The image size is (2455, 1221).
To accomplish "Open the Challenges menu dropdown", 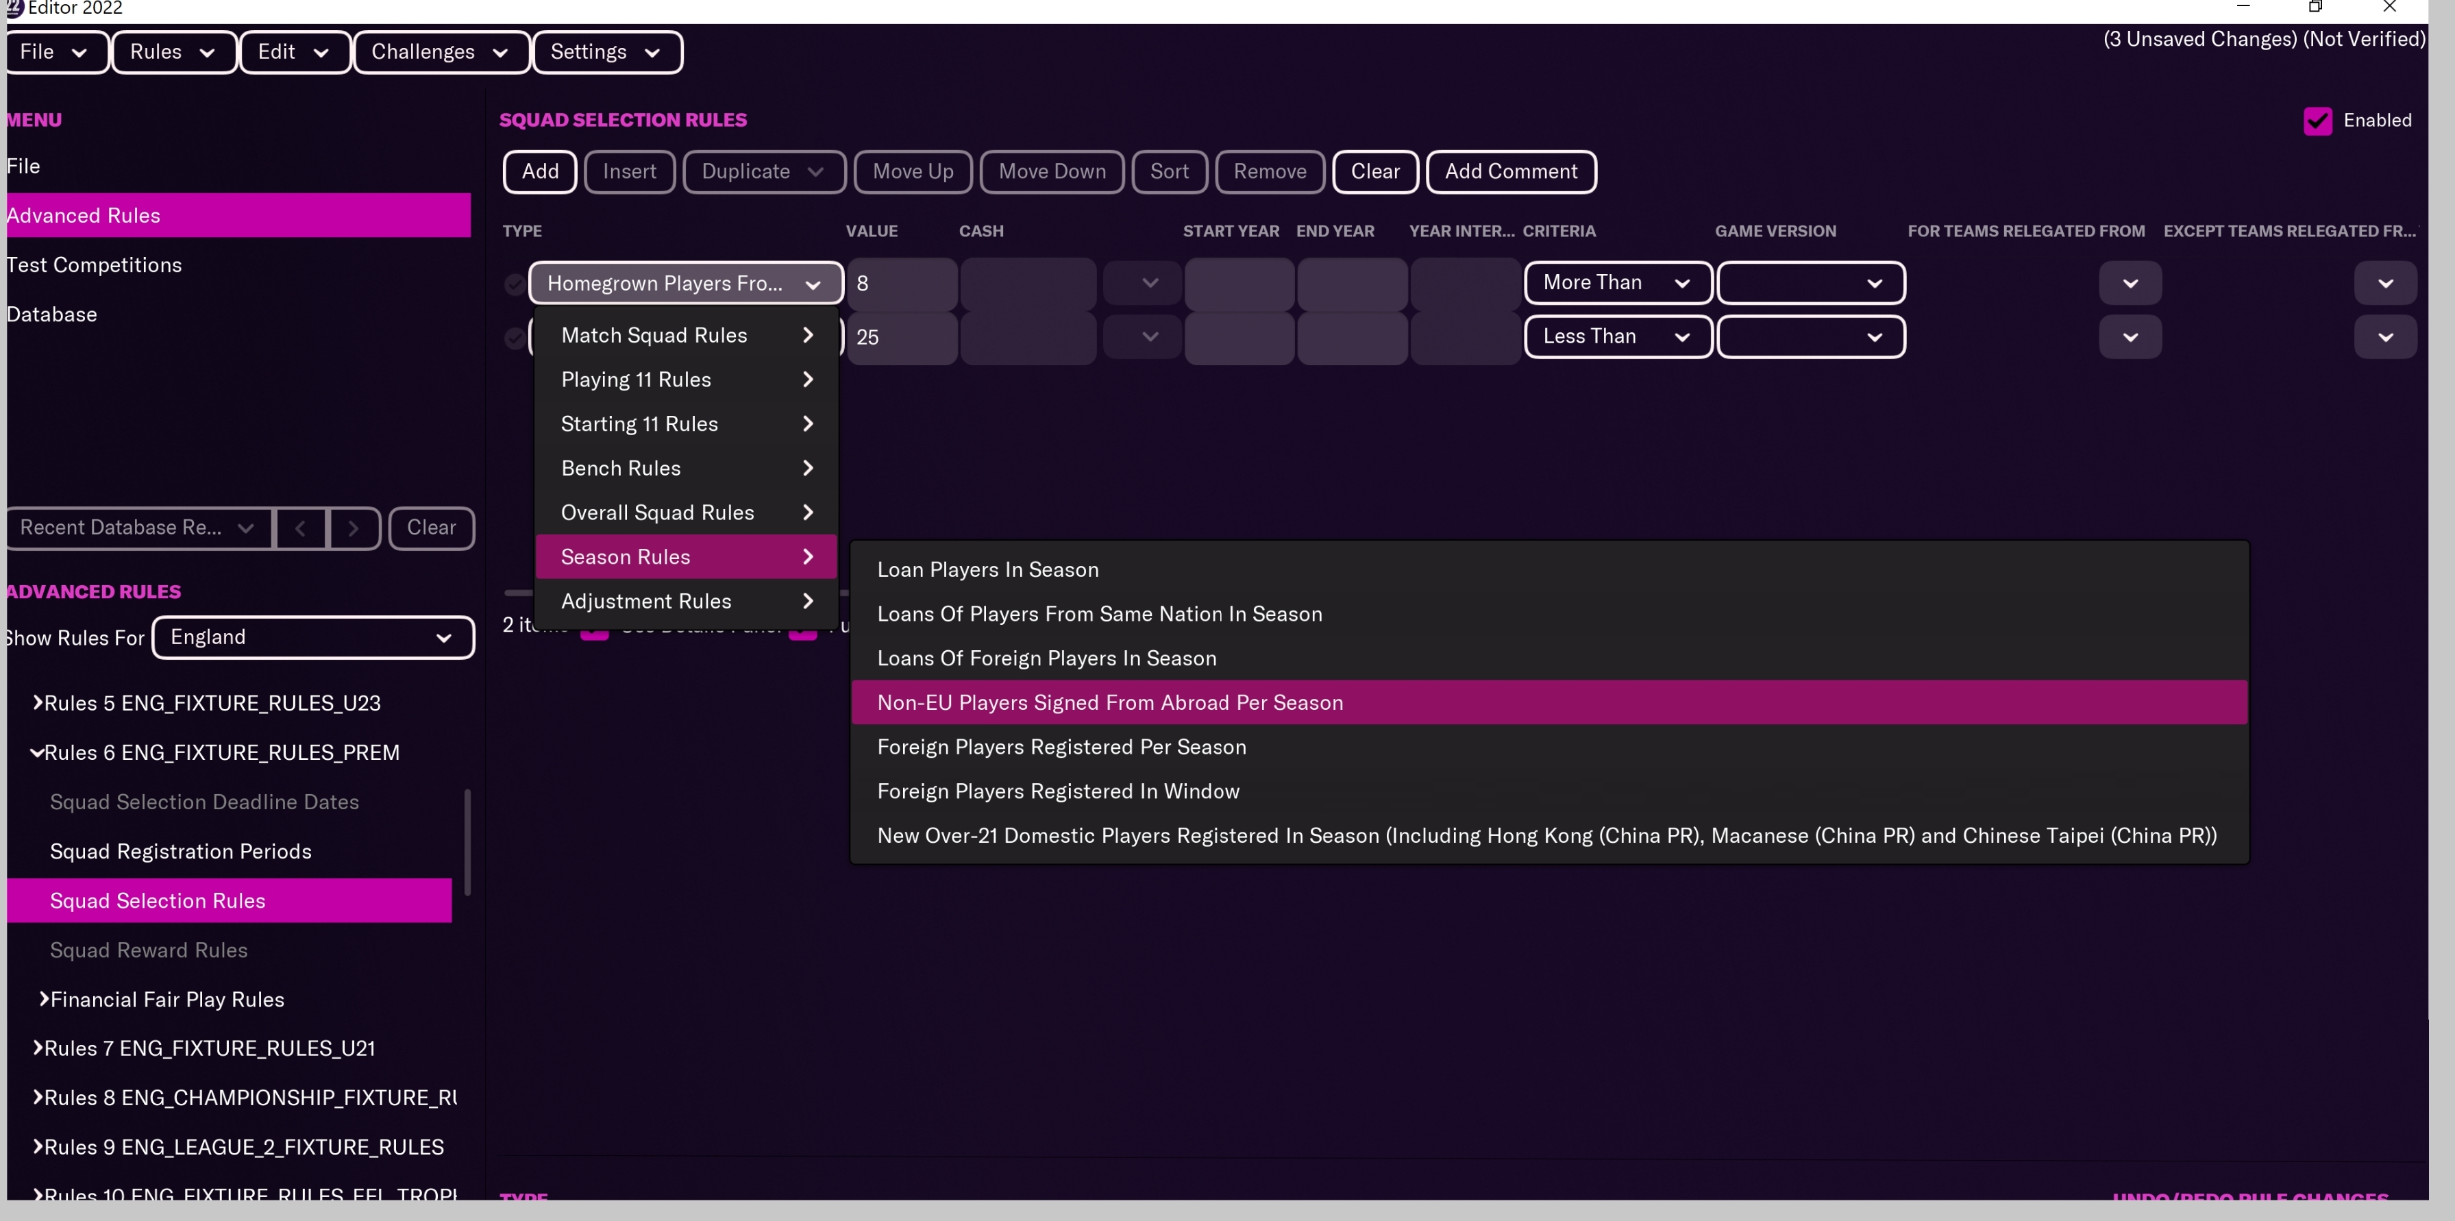I will (441, 53).
